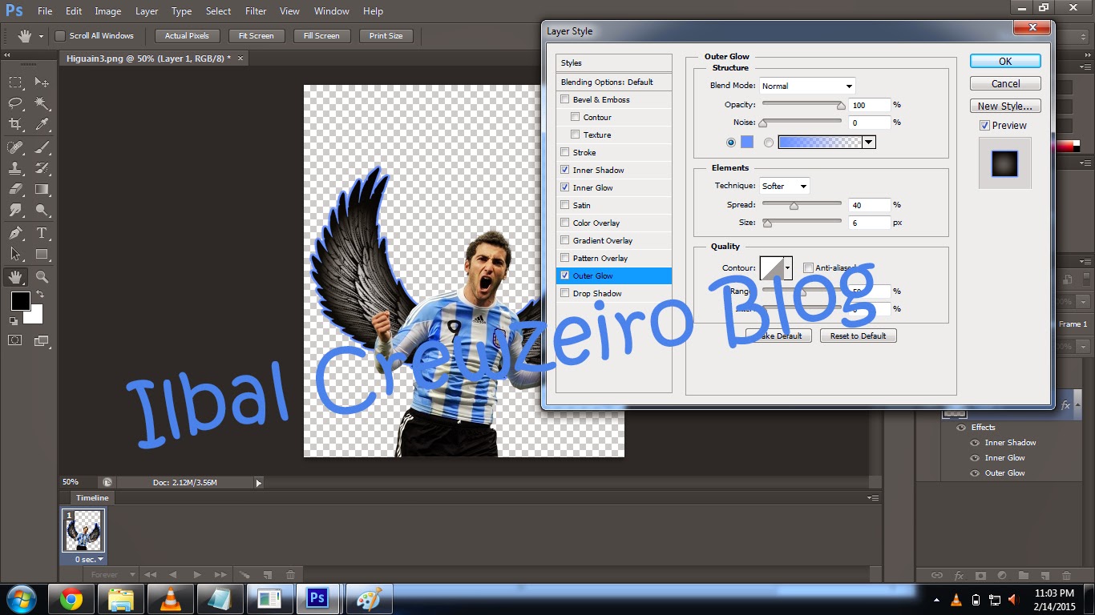
Task: Click add layer mask icon in Layers panel
Action: [980, 575]
